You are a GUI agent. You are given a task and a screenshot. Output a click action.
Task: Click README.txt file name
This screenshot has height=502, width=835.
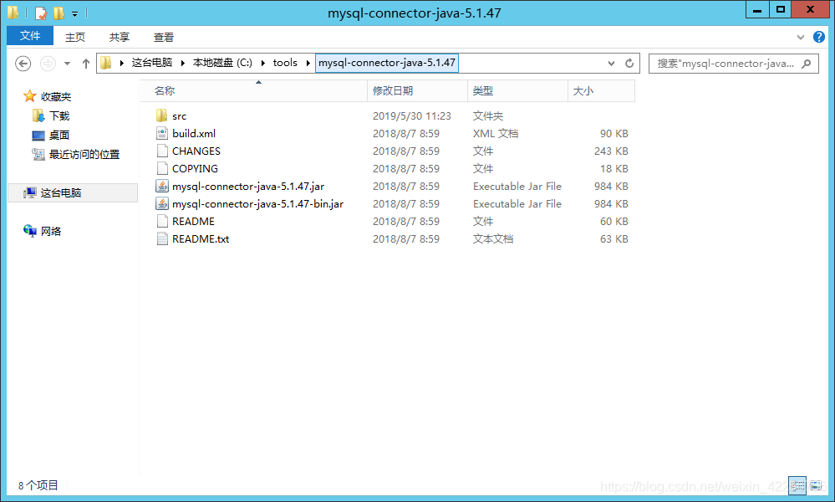(x=201, y=239)
